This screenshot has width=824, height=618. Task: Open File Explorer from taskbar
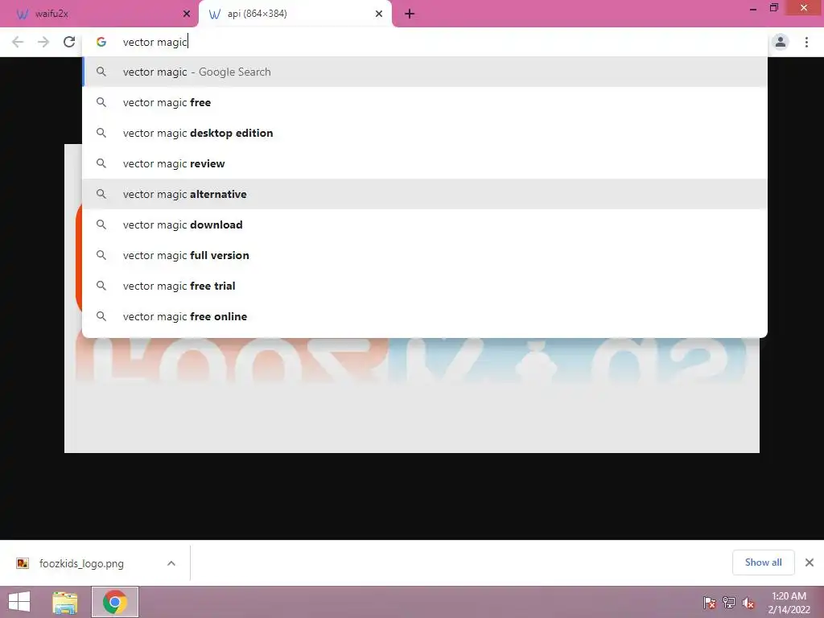click(64, 602)
